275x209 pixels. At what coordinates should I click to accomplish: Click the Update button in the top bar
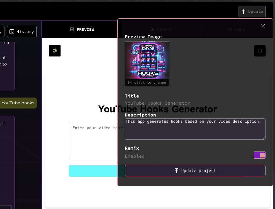[252, 11]
